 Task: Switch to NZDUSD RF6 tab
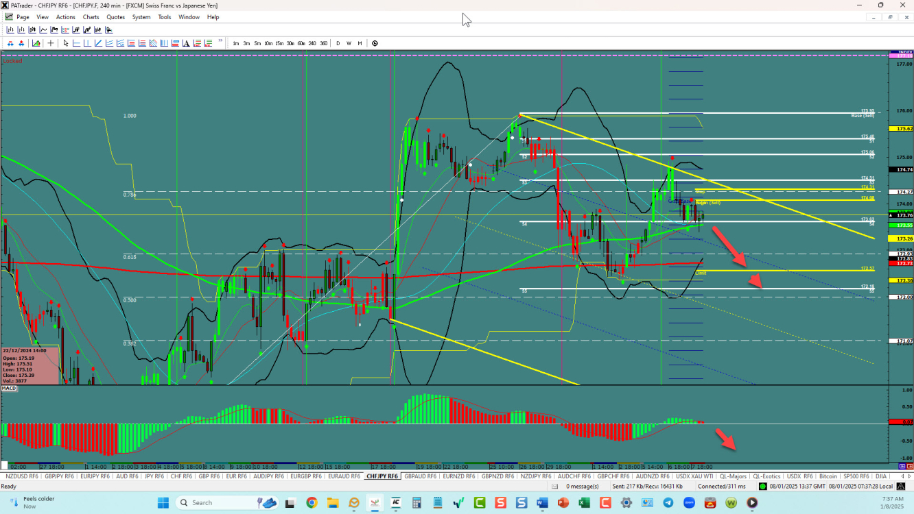[21, 476]
